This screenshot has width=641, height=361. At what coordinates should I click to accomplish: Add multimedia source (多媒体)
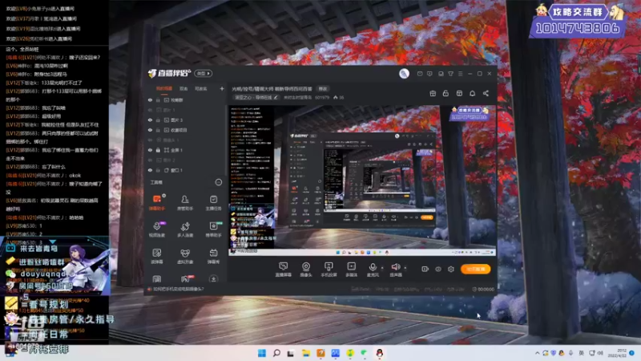coord(351,270)
